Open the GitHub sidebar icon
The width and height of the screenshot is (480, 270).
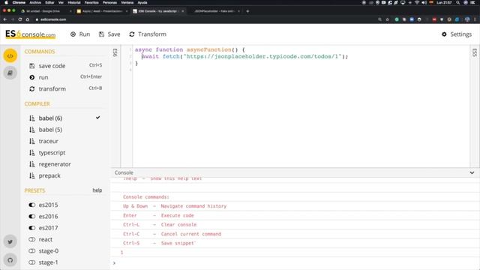pos(10,260)
